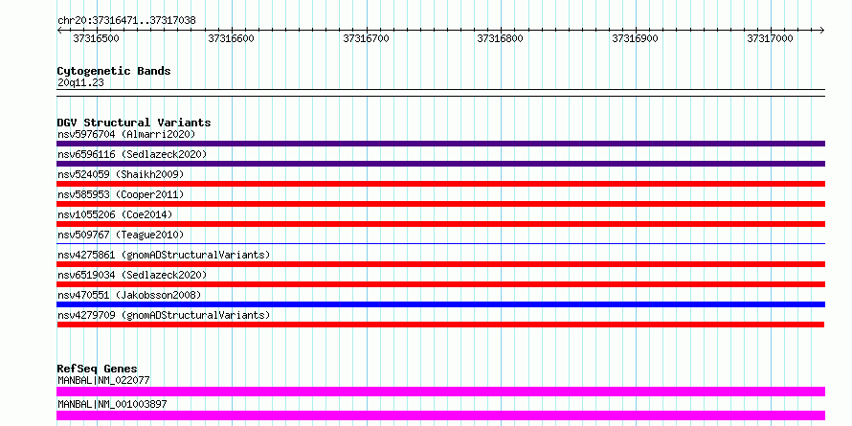
Task: Click the MANBAL|NM_022077 label
Action: 103,380
